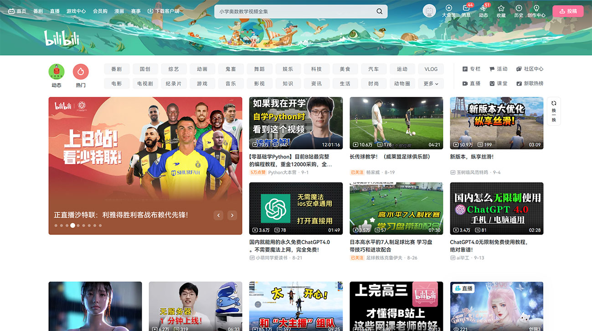Refresh recommendations with 换一换
This screenshot has height=331, width=592.
[x=553, y=110]
